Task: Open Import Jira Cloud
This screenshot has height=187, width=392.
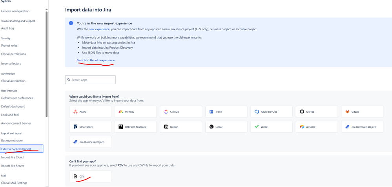Action: point(12,158)
